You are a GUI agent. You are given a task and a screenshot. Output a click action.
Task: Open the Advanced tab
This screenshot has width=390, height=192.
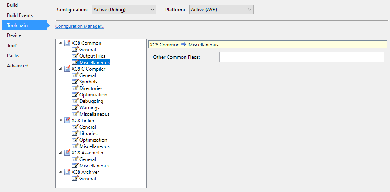click(17, 66)
